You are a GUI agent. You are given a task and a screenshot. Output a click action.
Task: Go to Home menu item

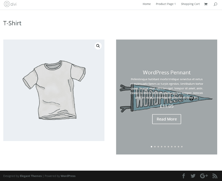click(x=147, y=4)
